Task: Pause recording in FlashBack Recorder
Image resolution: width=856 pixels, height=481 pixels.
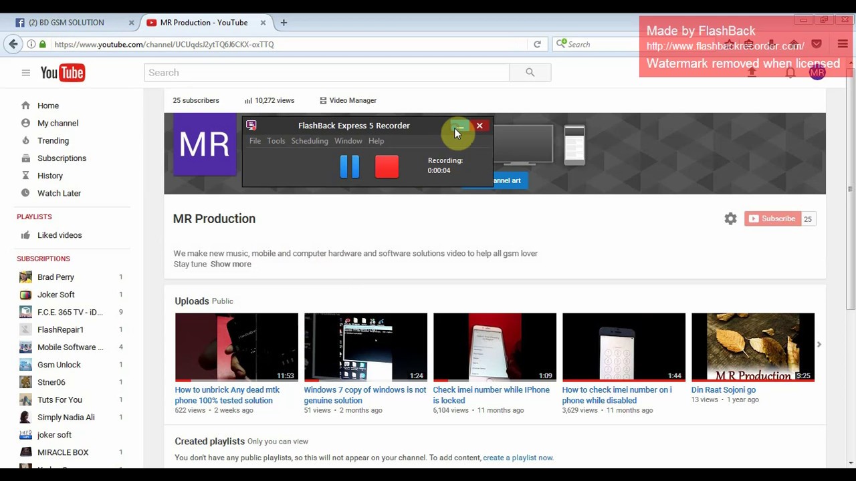Action: [x=350, y=166]
